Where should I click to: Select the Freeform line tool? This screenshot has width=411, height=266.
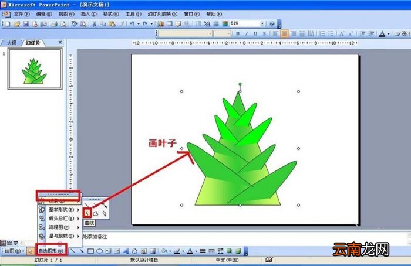[x=96, y=214]
